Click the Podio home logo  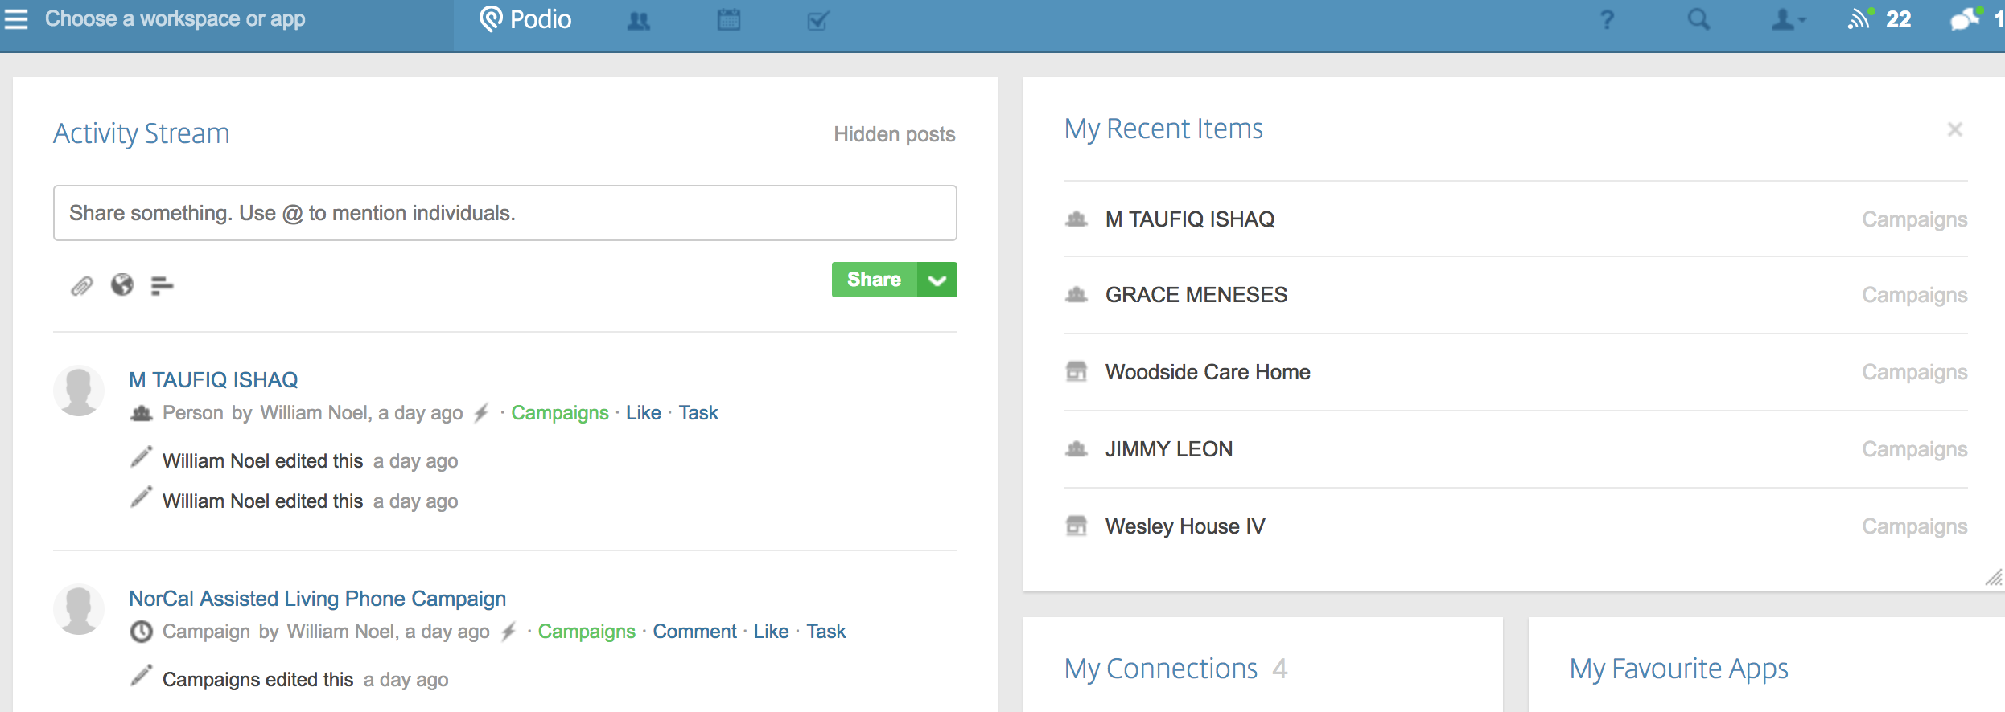tap(525, 19)
